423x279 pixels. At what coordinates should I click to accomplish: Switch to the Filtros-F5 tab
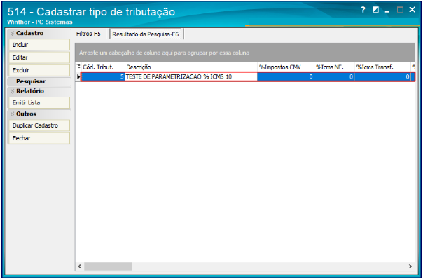pyautogui.click(x=88, y=34)
